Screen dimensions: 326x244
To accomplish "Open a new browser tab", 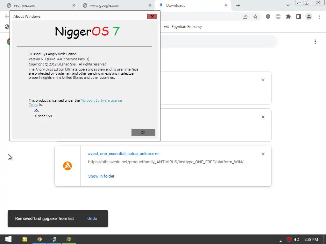I will click(238, 5).
